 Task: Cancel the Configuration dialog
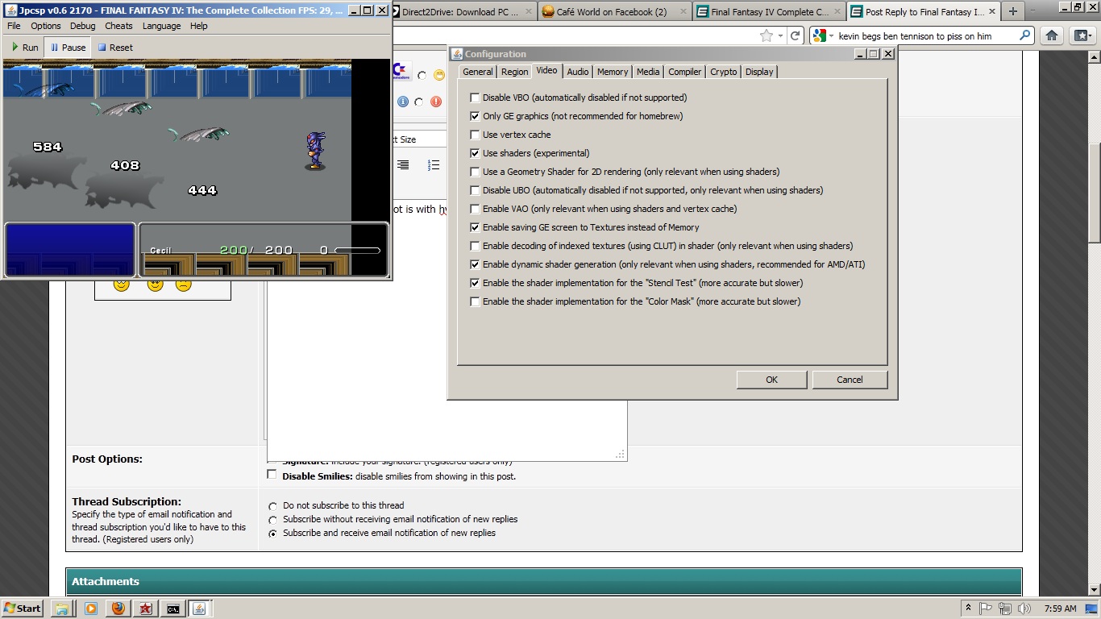tap(850, 380)
